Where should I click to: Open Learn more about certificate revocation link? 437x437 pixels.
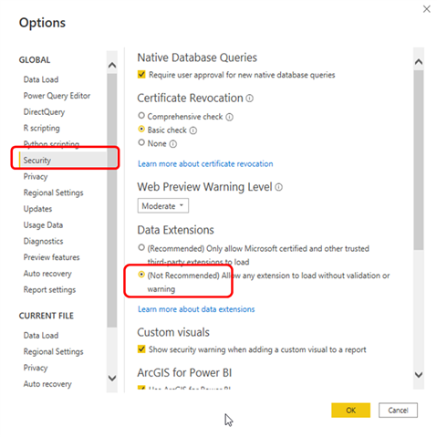(x=205, y=164)
